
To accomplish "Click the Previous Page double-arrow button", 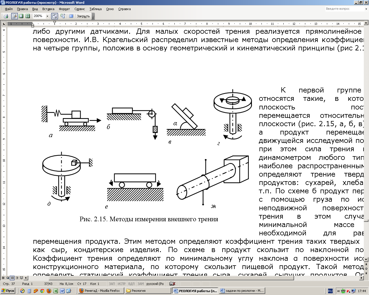I will [366, 264].
